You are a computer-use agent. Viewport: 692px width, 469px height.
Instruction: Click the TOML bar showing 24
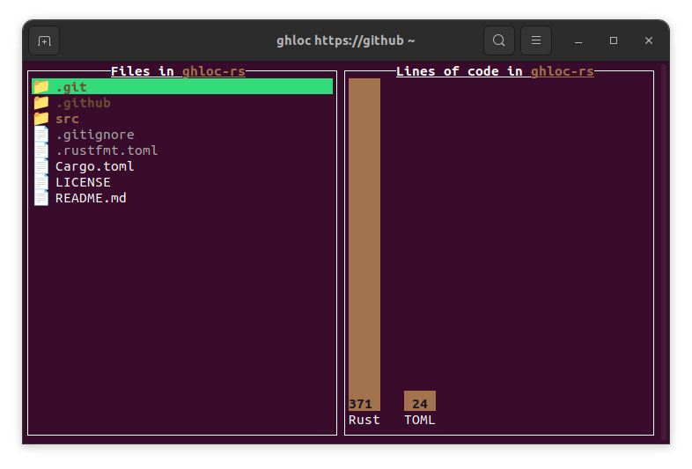420,400
